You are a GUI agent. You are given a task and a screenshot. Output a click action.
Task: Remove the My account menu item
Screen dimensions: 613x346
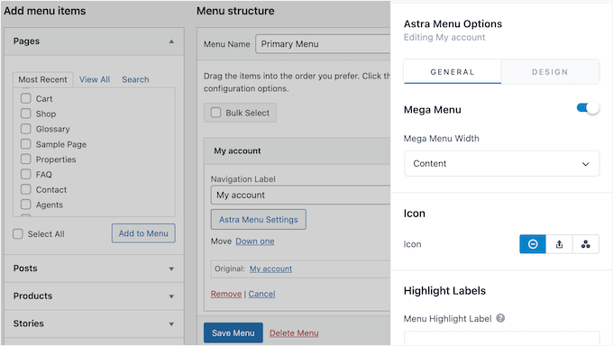[226, 294]
